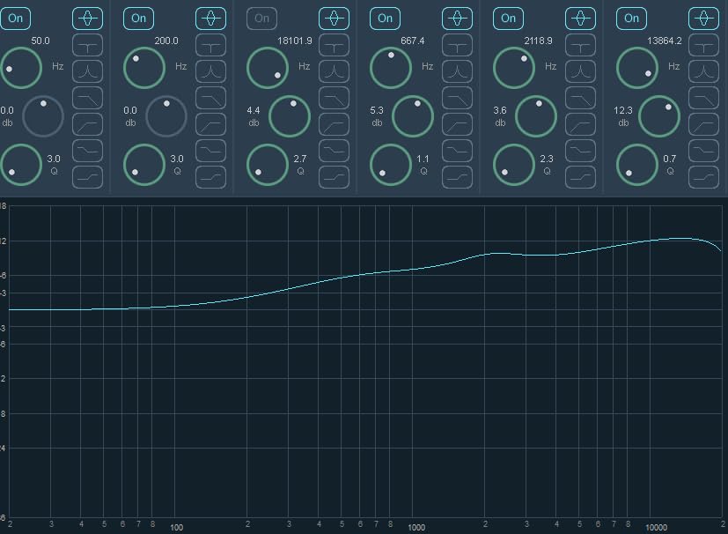The height and width of the screenshot is (534, 728).
Task: Click the gain knob set to 12.3 db
Action: pyautogui.click(x=659, y=116)
